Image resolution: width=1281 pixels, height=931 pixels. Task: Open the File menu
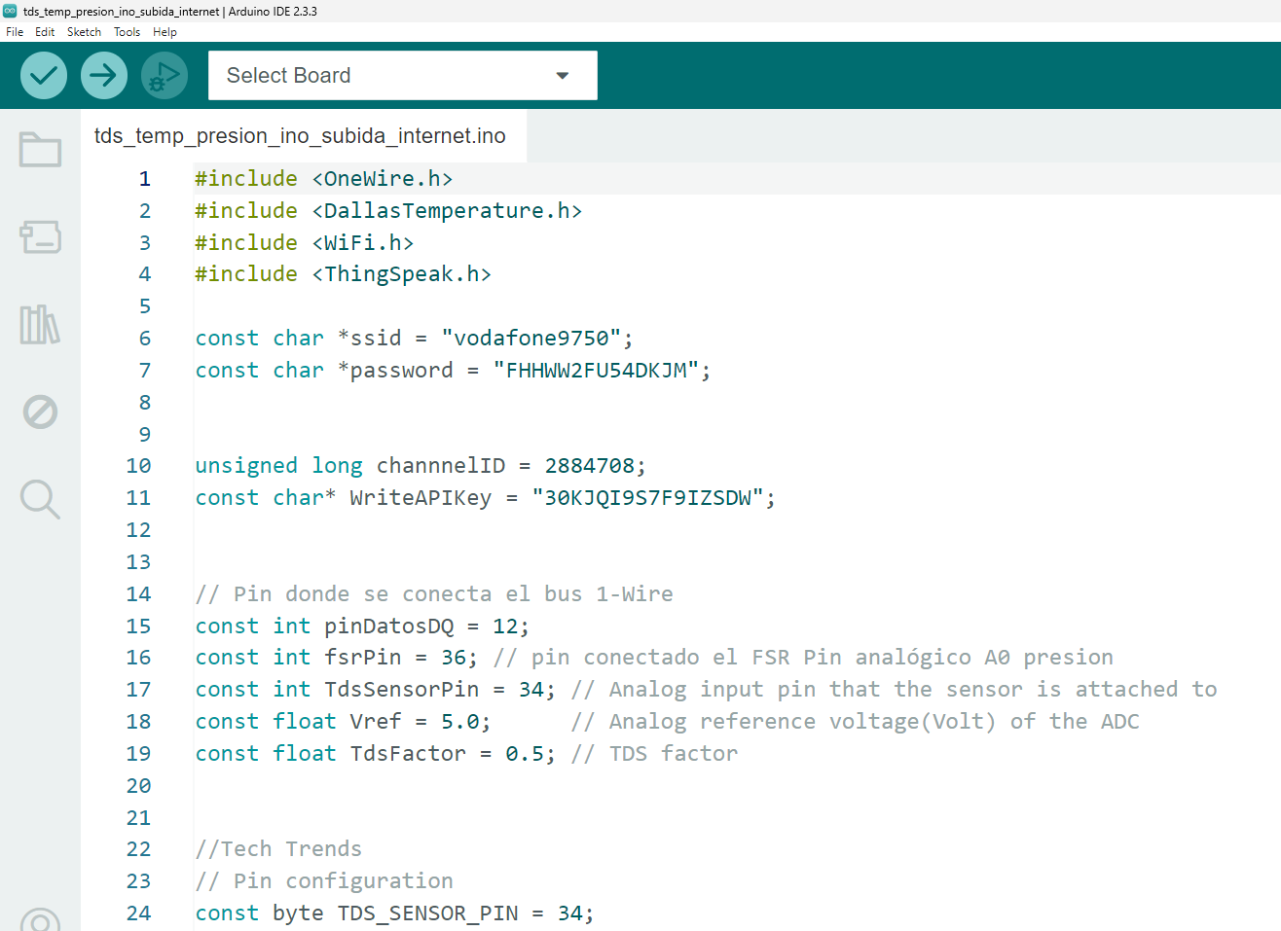(15, 32)
